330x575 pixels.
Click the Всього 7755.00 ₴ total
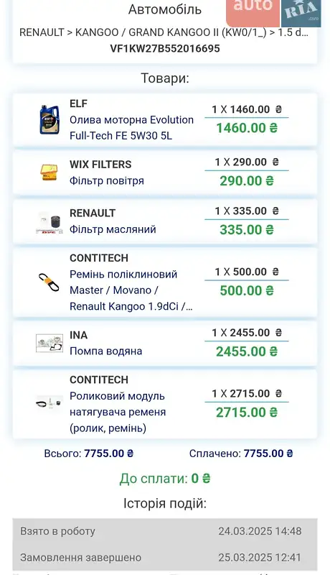click(x=89, y=454)
